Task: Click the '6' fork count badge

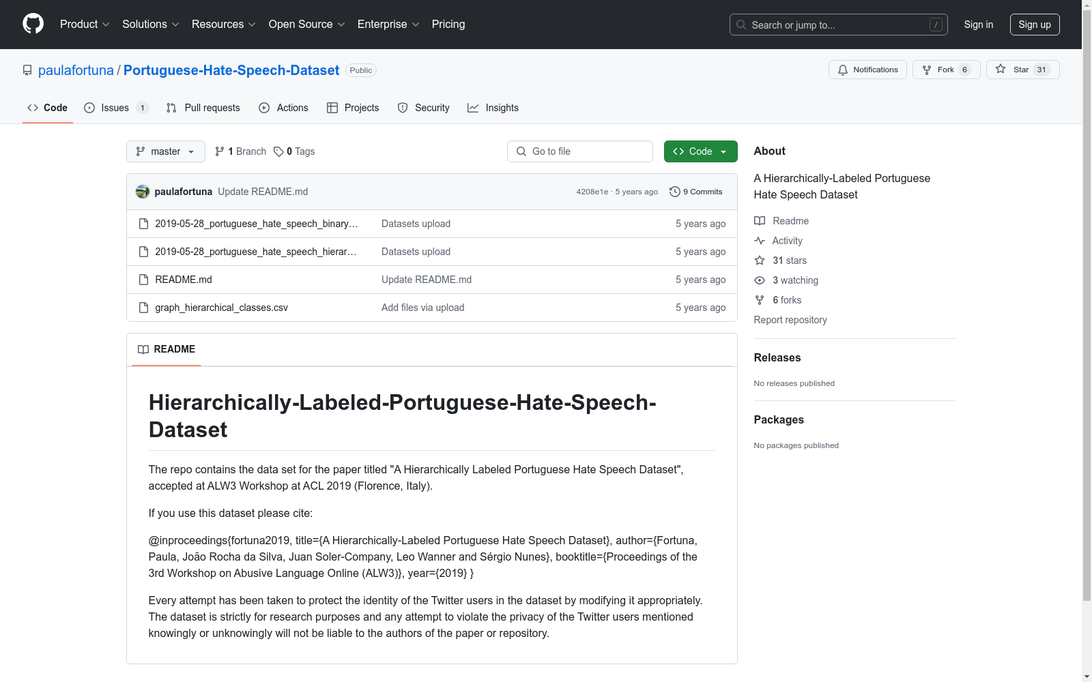Action: [964, 70]
